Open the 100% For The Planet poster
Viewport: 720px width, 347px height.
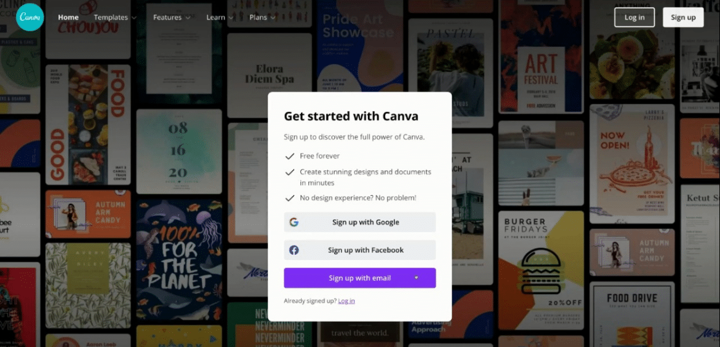coord(179,259)
